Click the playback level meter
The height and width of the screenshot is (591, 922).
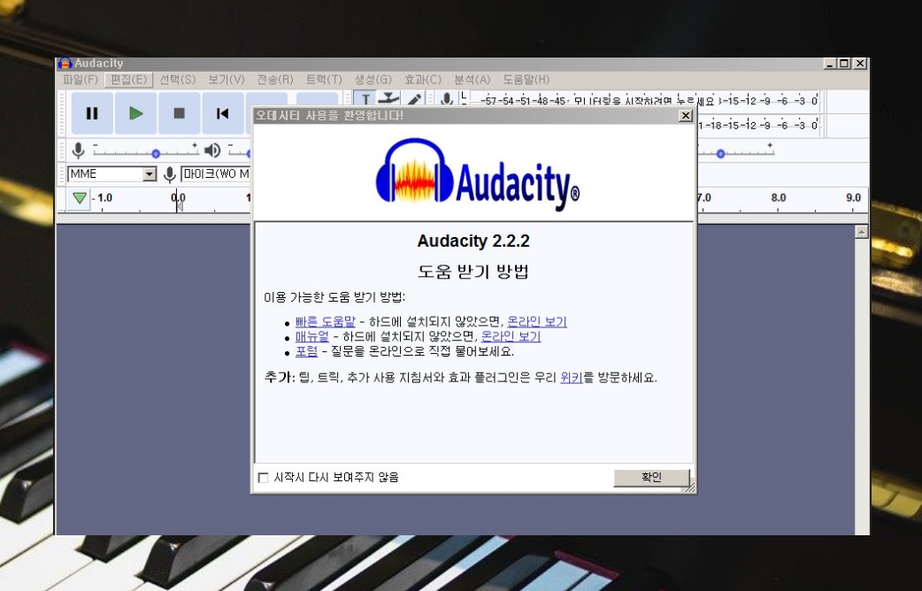pos(757,126)
